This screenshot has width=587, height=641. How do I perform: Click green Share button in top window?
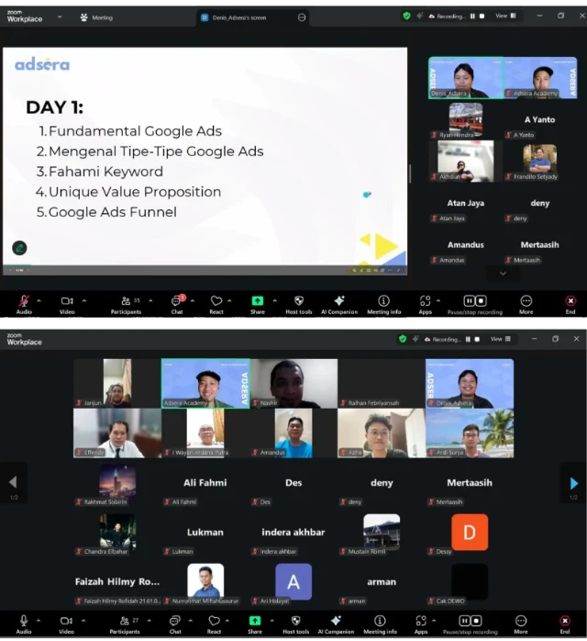(257, 305)
